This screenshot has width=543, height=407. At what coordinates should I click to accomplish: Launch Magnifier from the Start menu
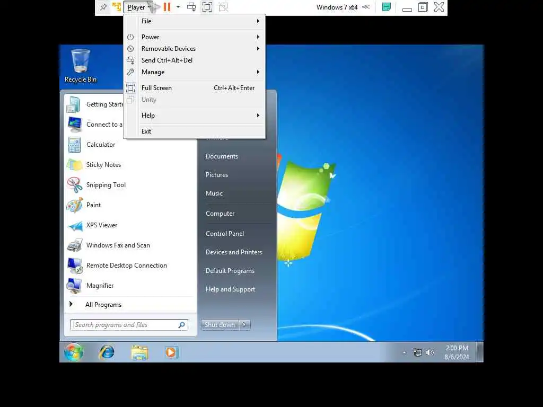[130, 286]
